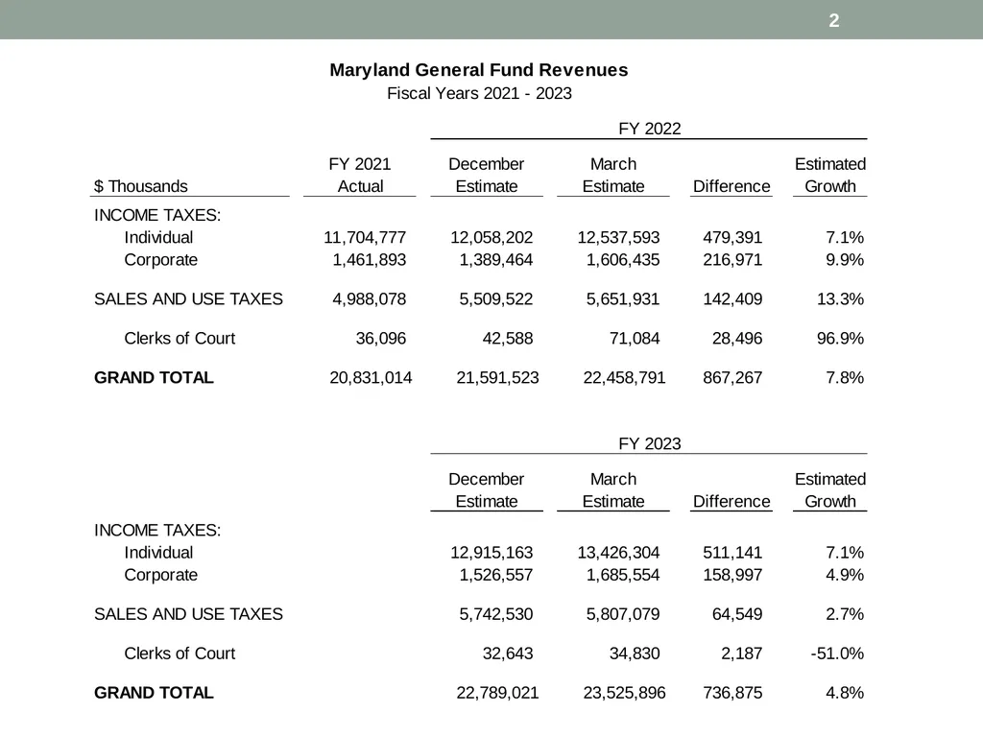Viewport: 983px width, 737px height.
Task: Select the value 1,685,554
Action: pyautogui.click(x=622, y=576)
